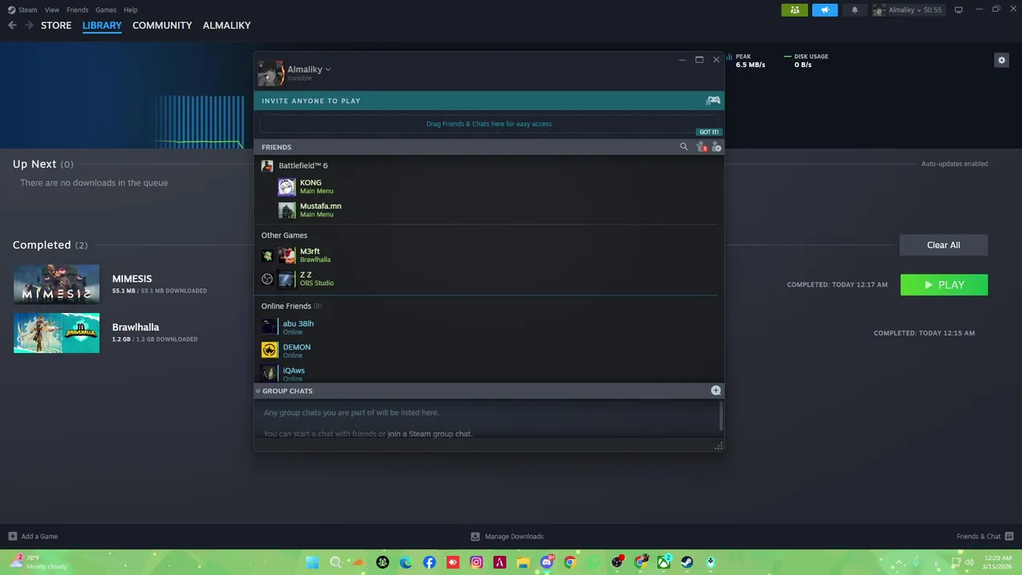Open the Help menu

(x=131, y=10)
